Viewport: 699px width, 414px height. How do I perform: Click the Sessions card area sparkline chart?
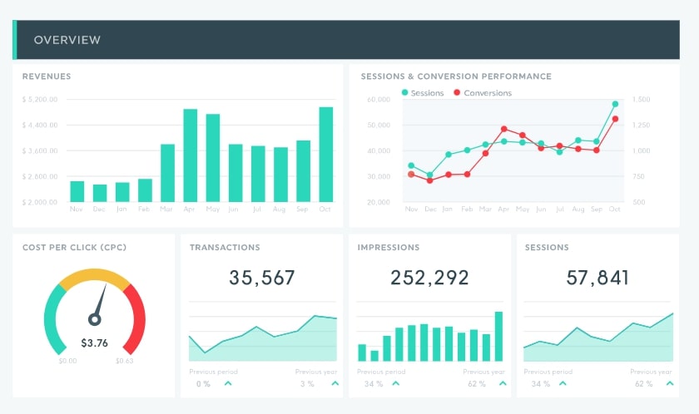coord(598,337)
